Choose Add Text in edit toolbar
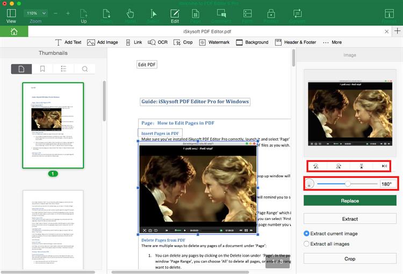This screenshot has height=274, width=403. 68,42
